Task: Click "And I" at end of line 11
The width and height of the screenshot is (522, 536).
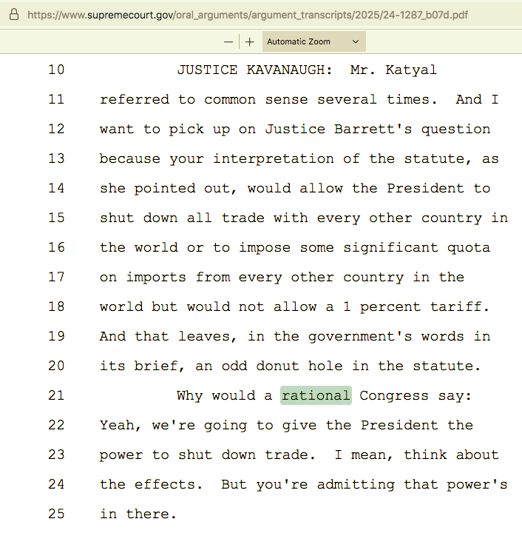Action: [478, 99]
